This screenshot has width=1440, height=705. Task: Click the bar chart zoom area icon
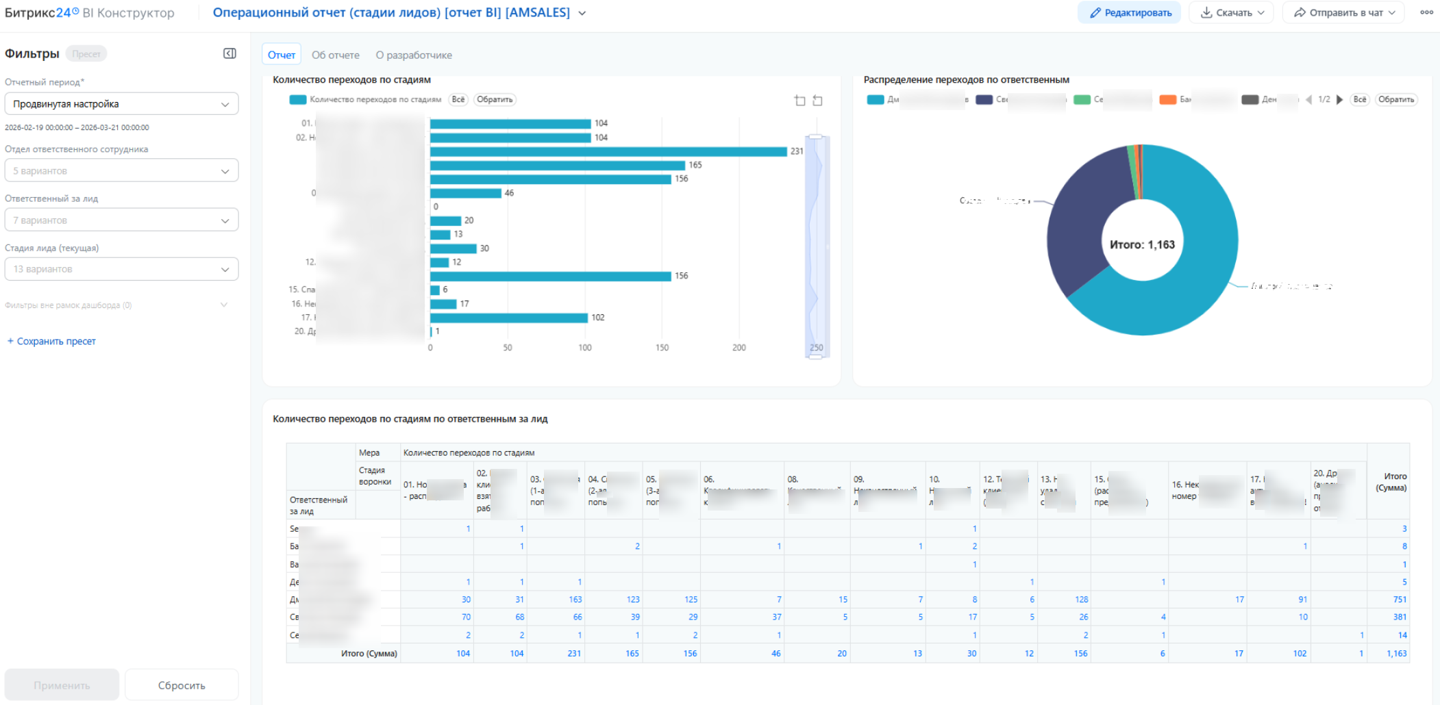[799, 101]
